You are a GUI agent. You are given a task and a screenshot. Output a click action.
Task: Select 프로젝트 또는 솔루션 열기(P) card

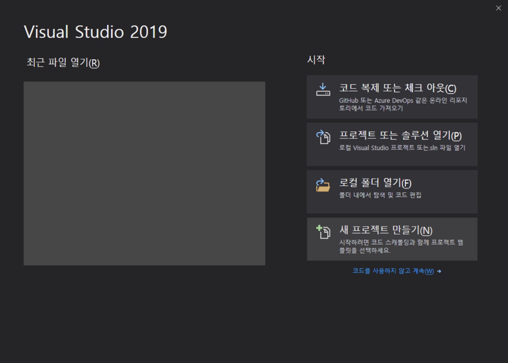[392, 144]
